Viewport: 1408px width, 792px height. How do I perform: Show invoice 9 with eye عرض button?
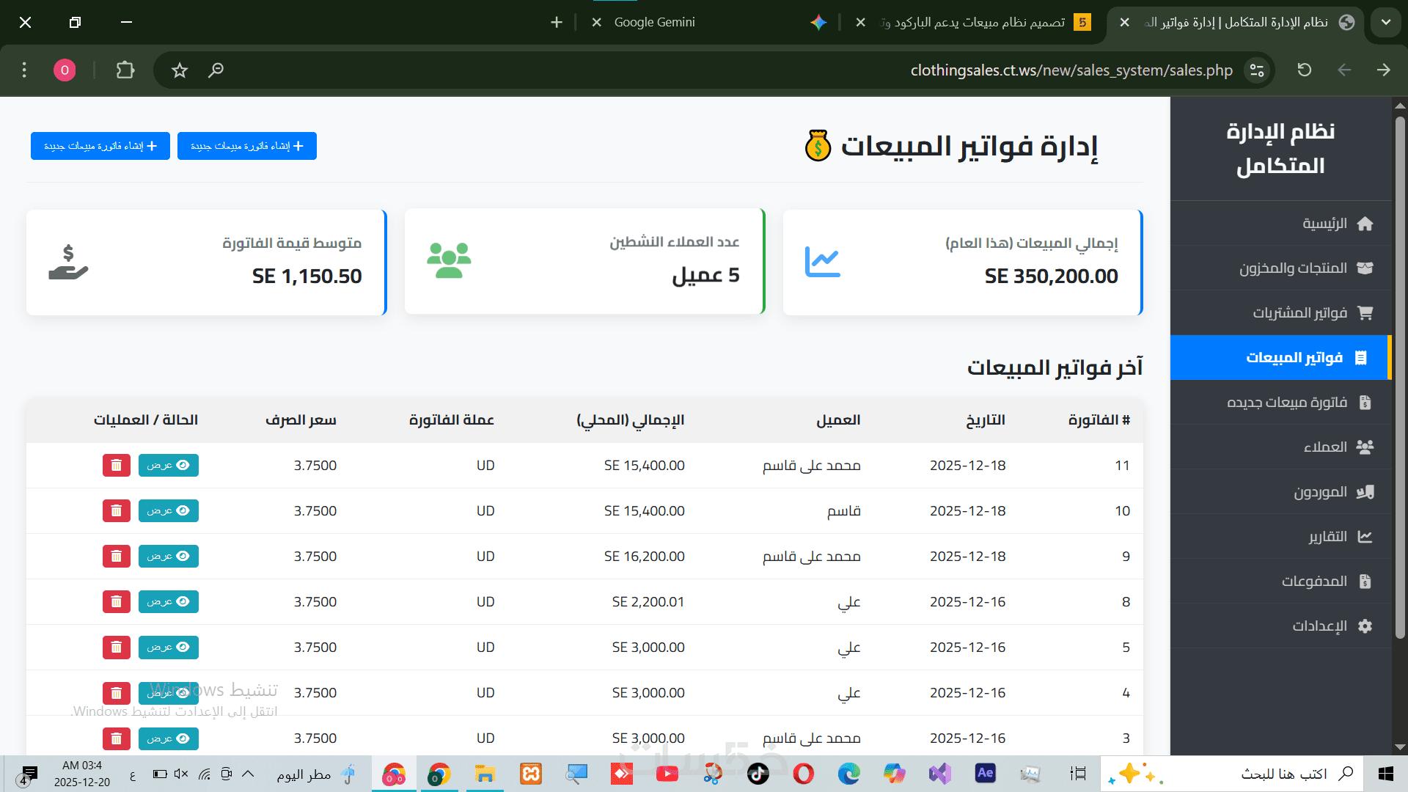click(x=168, y=556)
